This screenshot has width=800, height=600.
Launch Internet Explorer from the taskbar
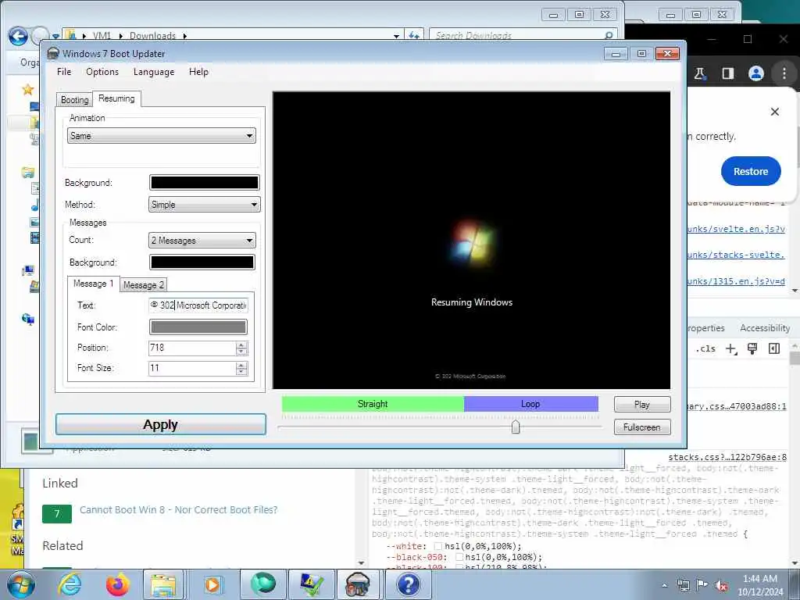coord(70,584)
